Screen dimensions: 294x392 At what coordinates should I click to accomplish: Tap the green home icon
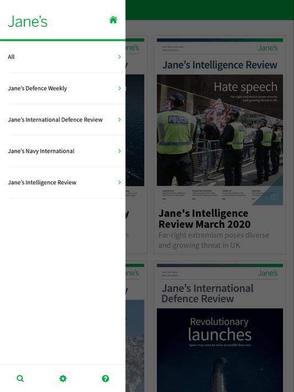(113, 20)
